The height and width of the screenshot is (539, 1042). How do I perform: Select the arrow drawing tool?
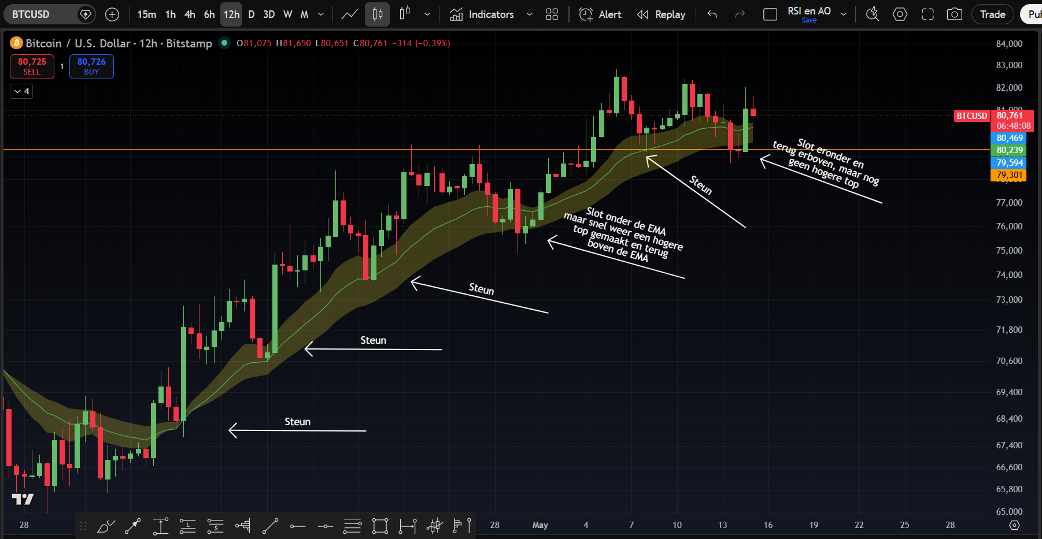(133, 526)
